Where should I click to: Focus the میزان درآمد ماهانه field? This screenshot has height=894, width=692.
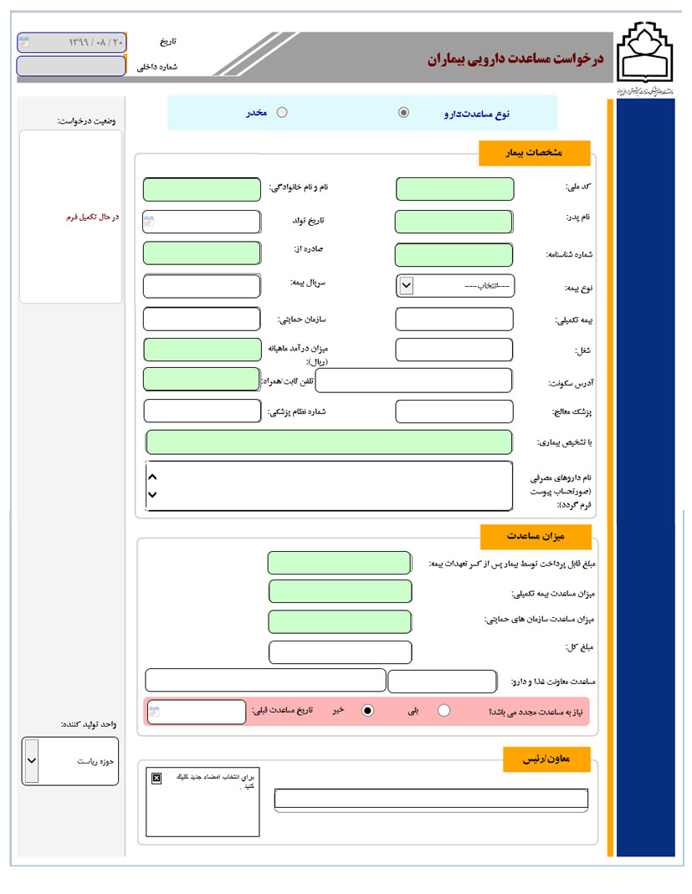coord(202,350)
